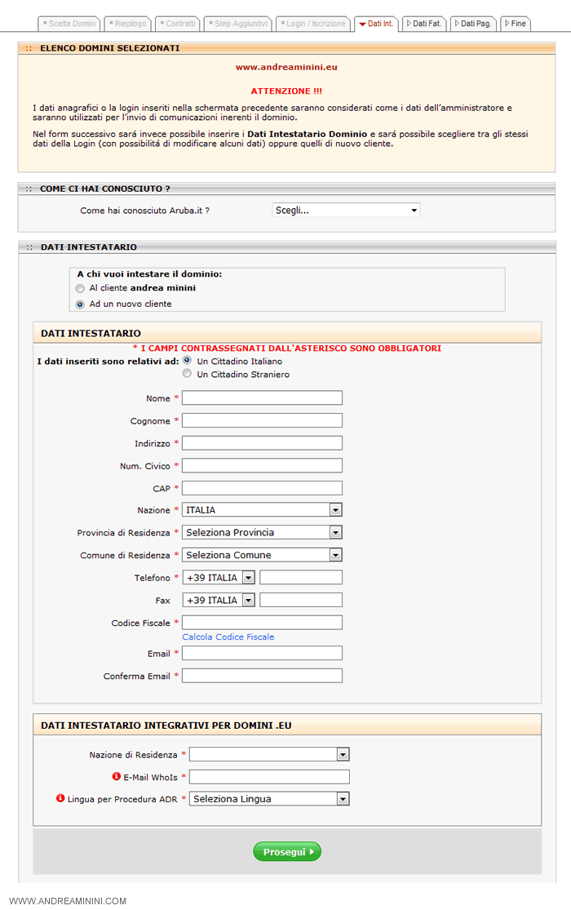Go to the Dati Pag. tab
The width and height of the screenshot is (571, 910).
[473, 24]
